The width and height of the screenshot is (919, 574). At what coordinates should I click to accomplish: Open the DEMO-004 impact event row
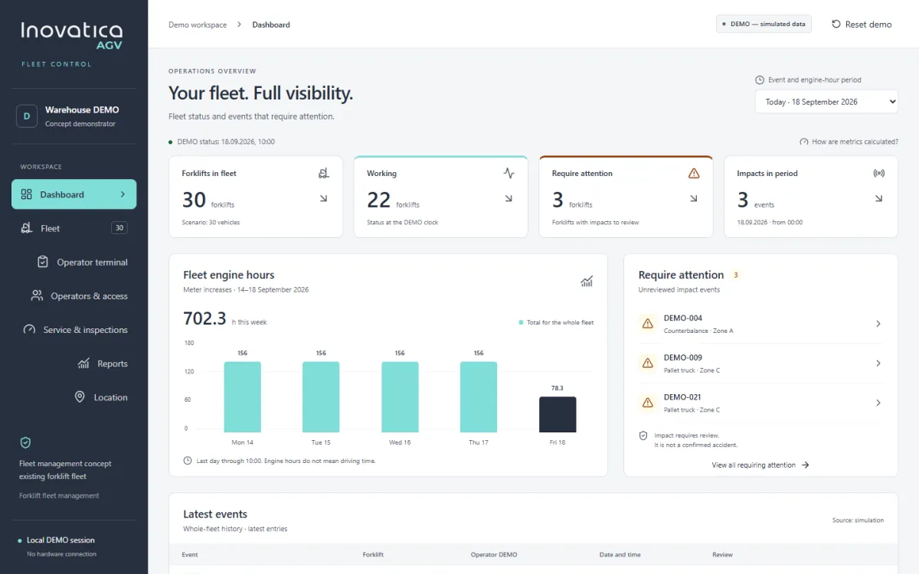760,324
